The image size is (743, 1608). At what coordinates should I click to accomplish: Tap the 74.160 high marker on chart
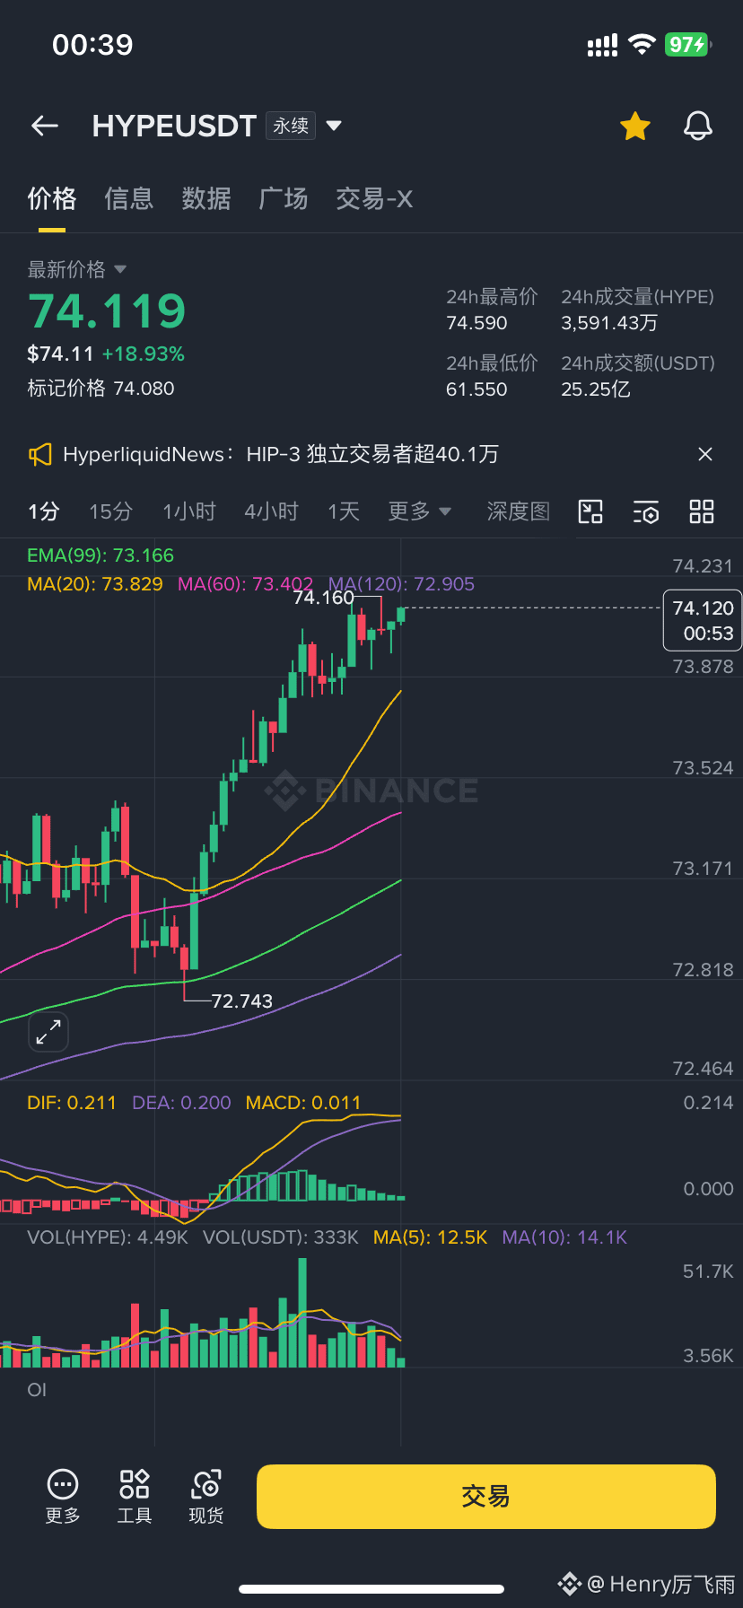point(323,598)
